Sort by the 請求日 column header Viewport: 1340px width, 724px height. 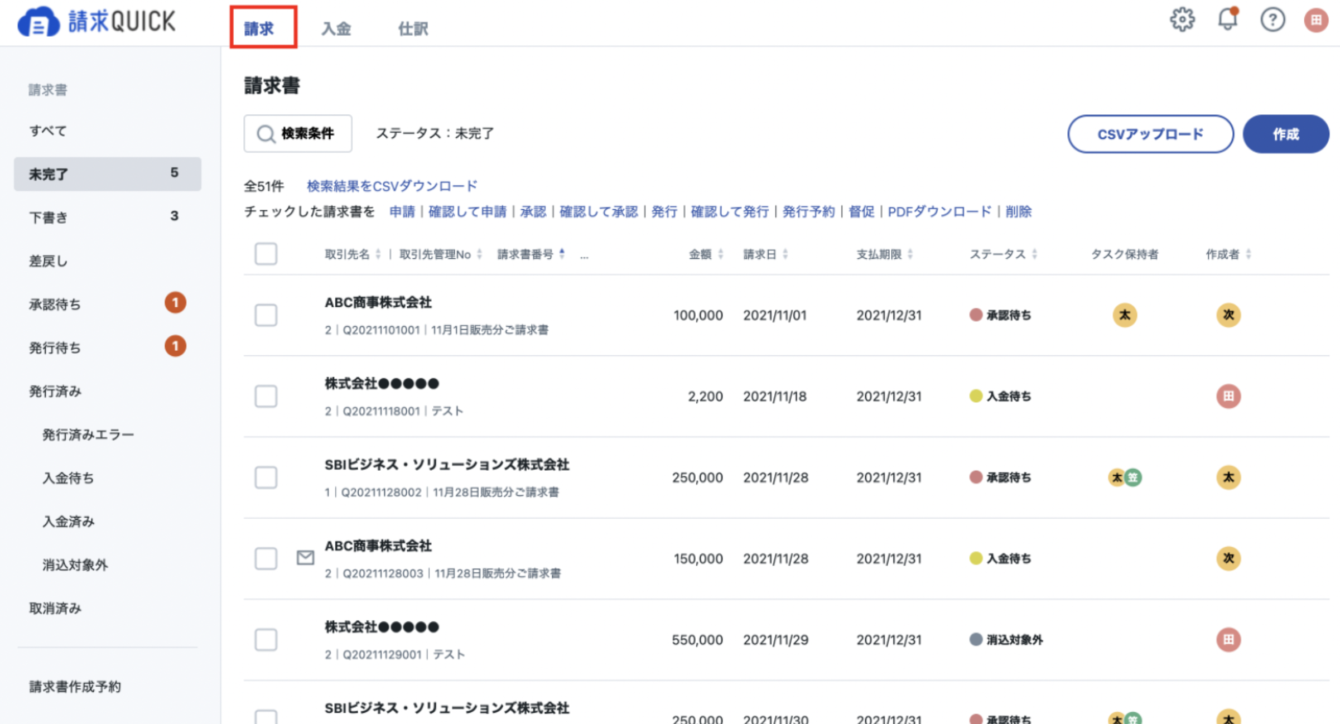click(x=765, y=254)
